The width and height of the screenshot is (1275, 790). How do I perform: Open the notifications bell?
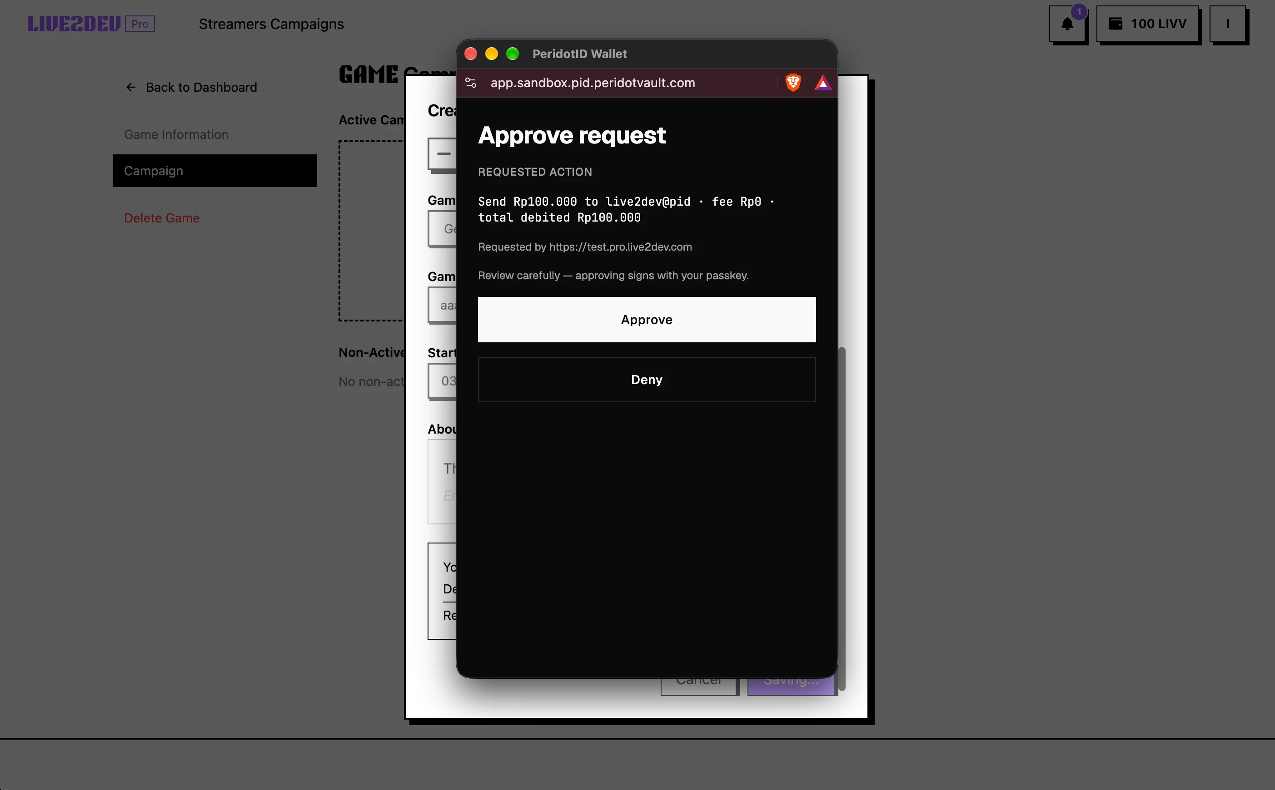point(1067,24)
